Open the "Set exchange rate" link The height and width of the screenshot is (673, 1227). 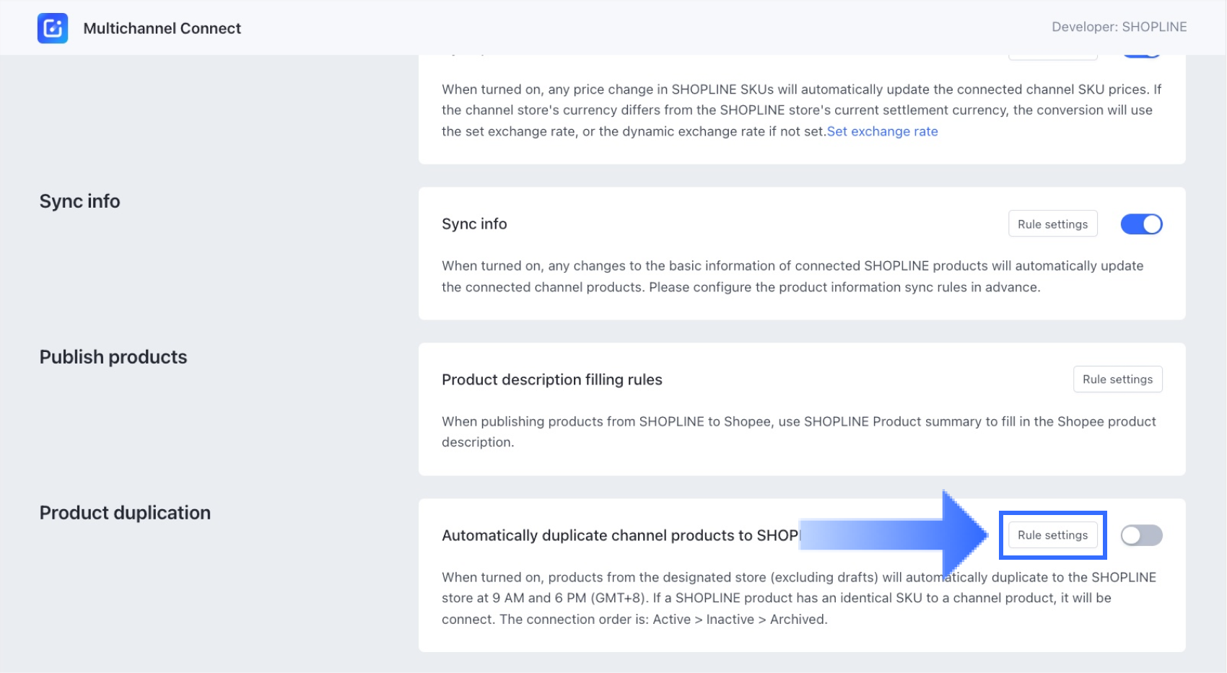click(882, 131)
